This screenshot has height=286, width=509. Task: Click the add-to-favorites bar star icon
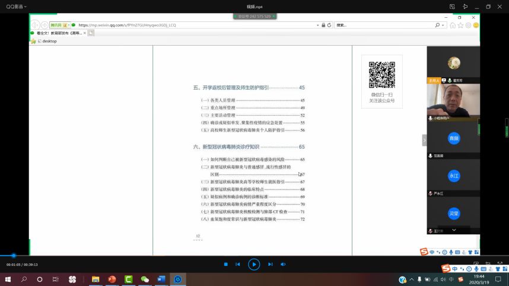[x=33, y=41]
